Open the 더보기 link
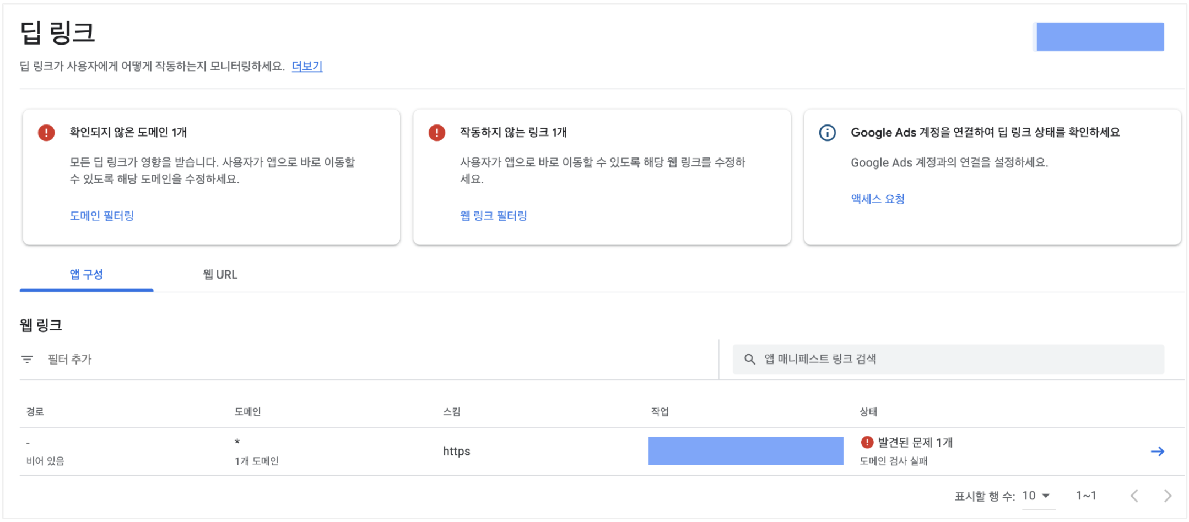This screenshot has width=1189, height=522. tap(307, 66)
